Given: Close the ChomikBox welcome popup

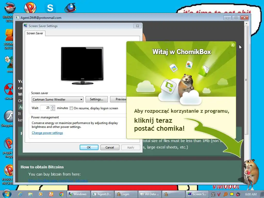Looking at the screenshot, I should click(x=233, y=45).
